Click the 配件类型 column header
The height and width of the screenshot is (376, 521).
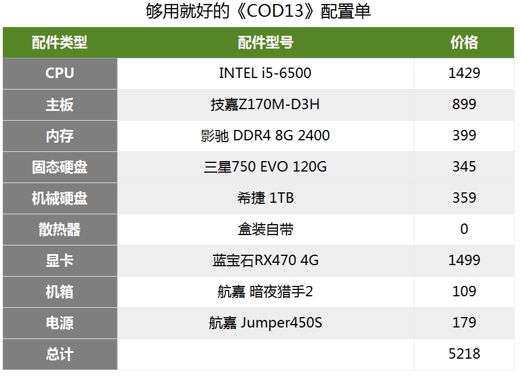60,42
